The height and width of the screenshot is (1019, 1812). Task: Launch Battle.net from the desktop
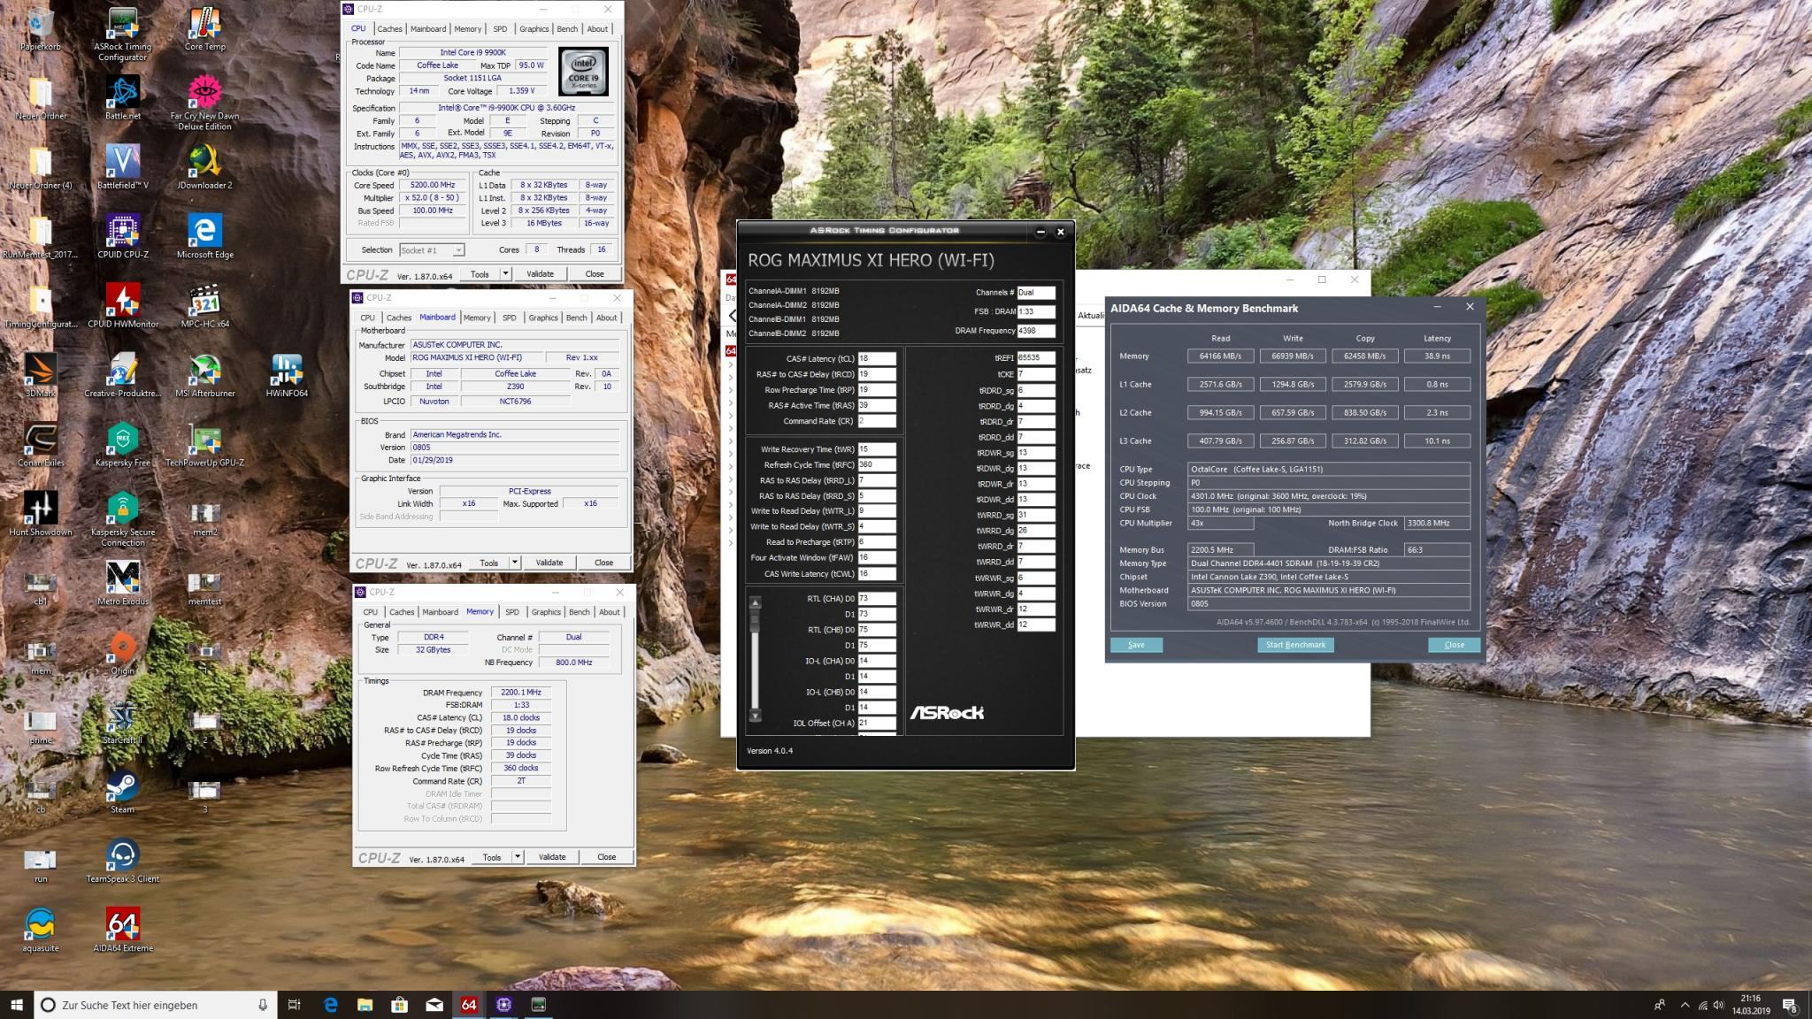click(122, 97)
